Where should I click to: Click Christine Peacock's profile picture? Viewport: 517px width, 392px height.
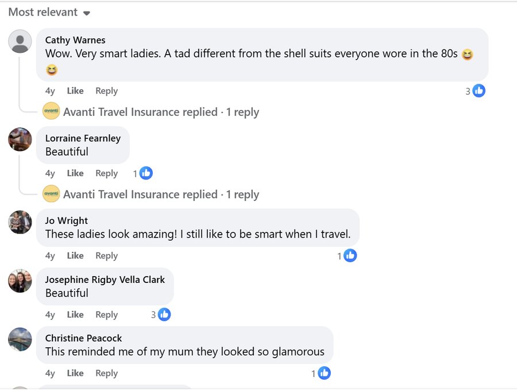point(20,339)
